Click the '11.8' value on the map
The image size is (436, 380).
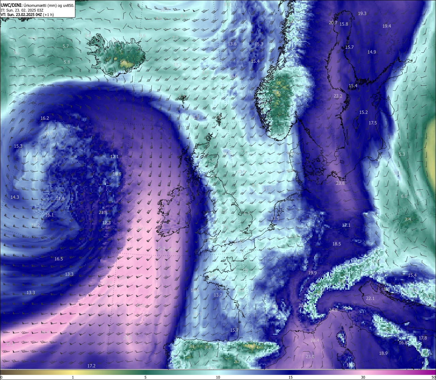[x=60, y=199]
